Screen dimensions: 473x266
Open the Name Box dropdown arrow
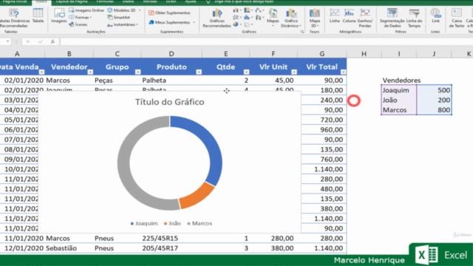[7, 41]
